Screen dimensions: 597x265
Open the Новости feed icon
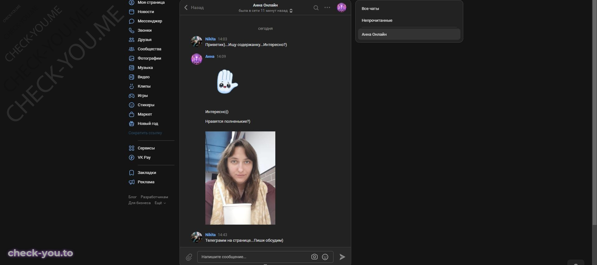pyautogui.click(x=132, y=12)
